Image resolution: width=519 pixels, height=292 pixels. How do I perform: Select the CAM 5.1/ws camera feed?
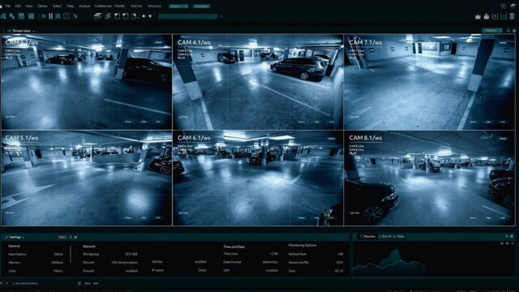[87, 178]
